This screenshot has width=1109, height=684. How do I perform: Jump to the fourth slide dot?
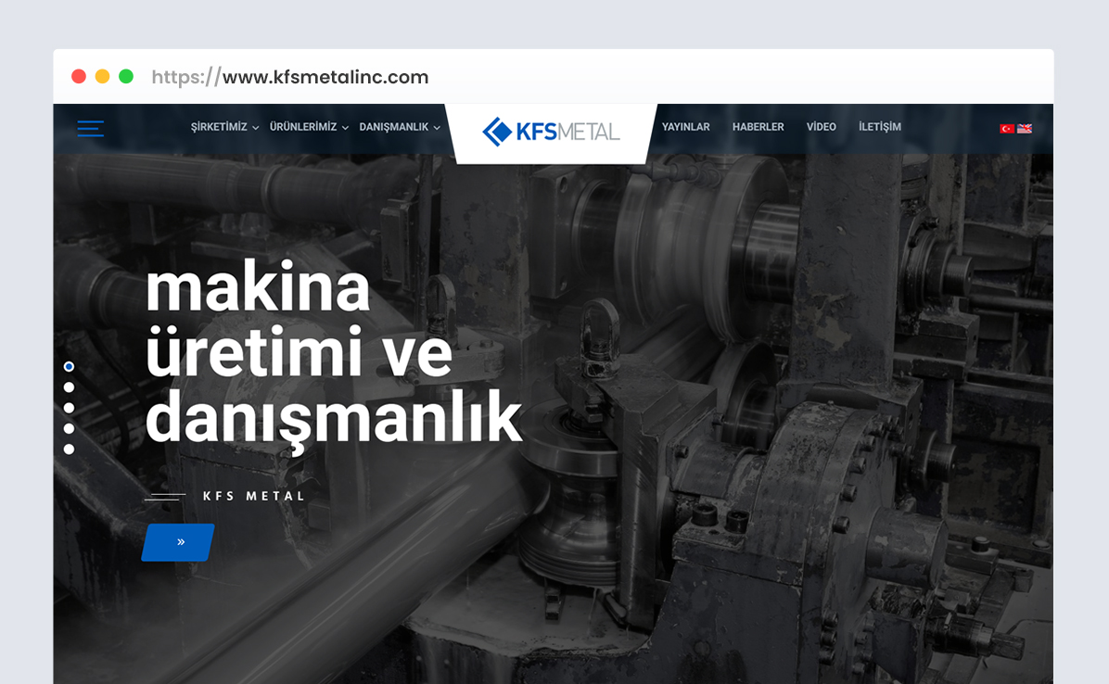coord(69,428)
